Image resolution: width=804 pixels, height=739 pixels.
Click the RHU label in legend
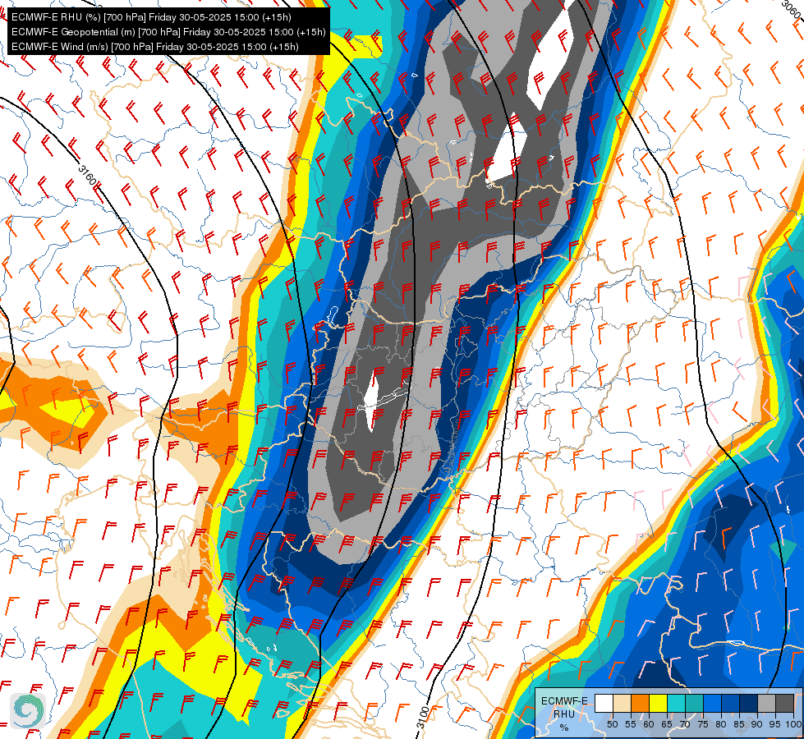tap(564, 714)
